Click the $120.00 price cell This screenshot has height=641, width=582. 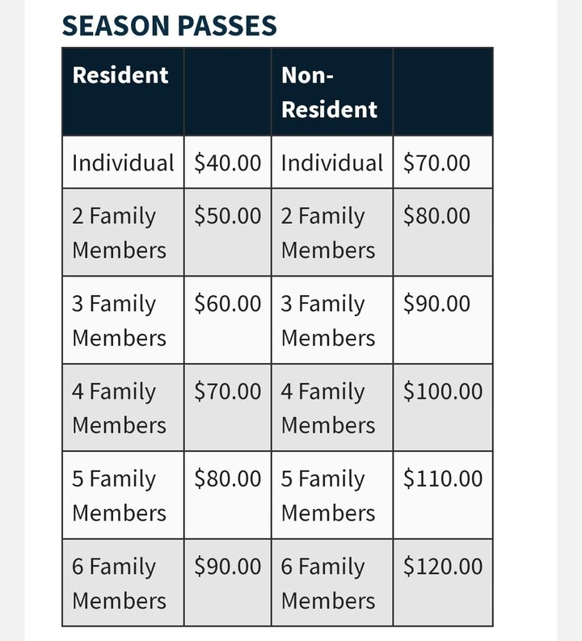[x=442, y=566]
